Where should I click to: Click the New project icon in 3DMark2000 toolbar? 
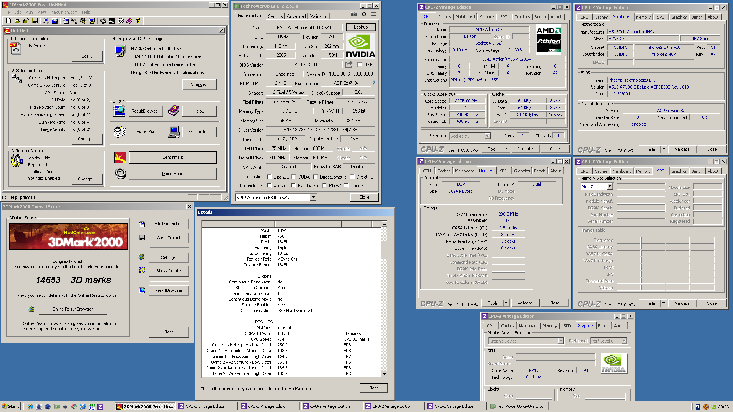point(8,21)
